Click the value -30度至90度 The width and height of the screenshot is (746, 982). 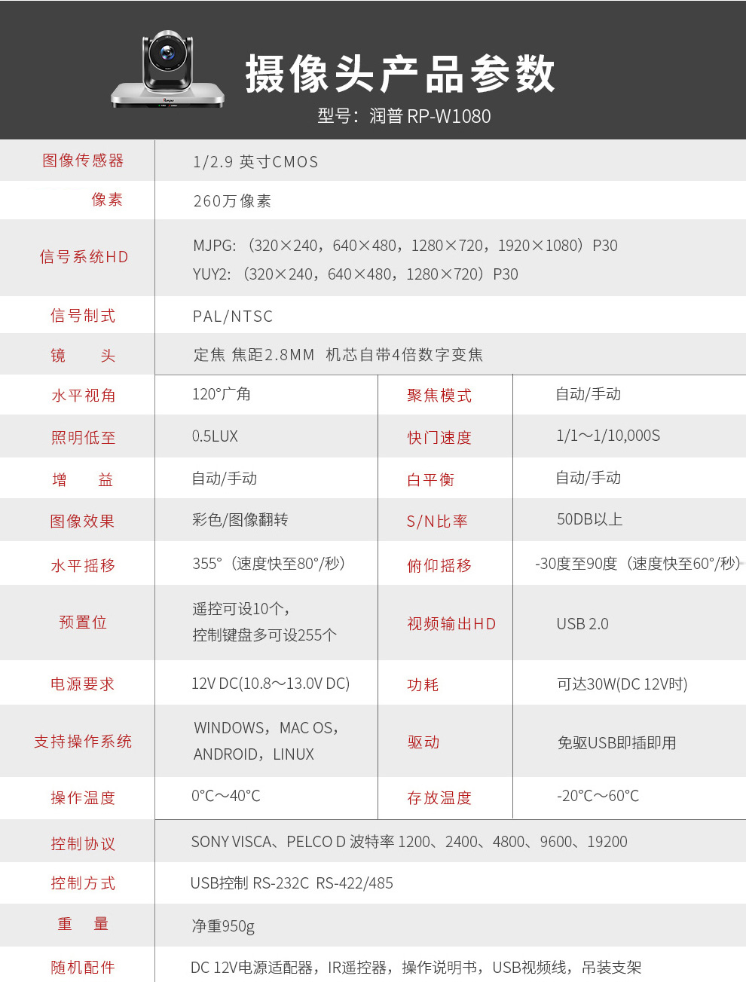coord(576,564)
